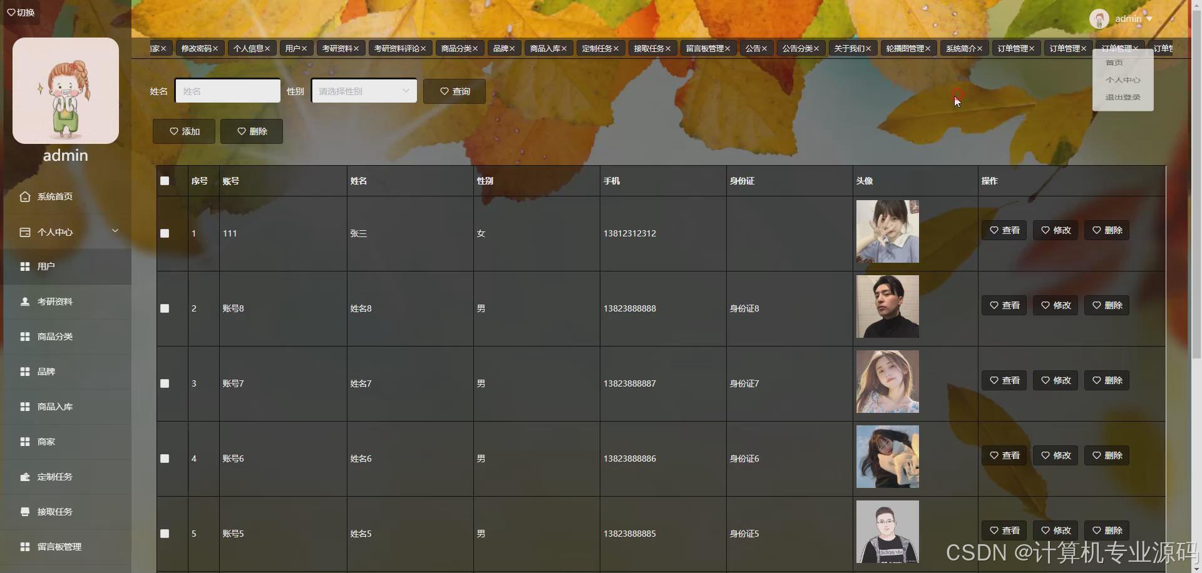Close the 个人信息 tab
The width and height of the screenshot is (1202, 573).
tap(267, 48)
